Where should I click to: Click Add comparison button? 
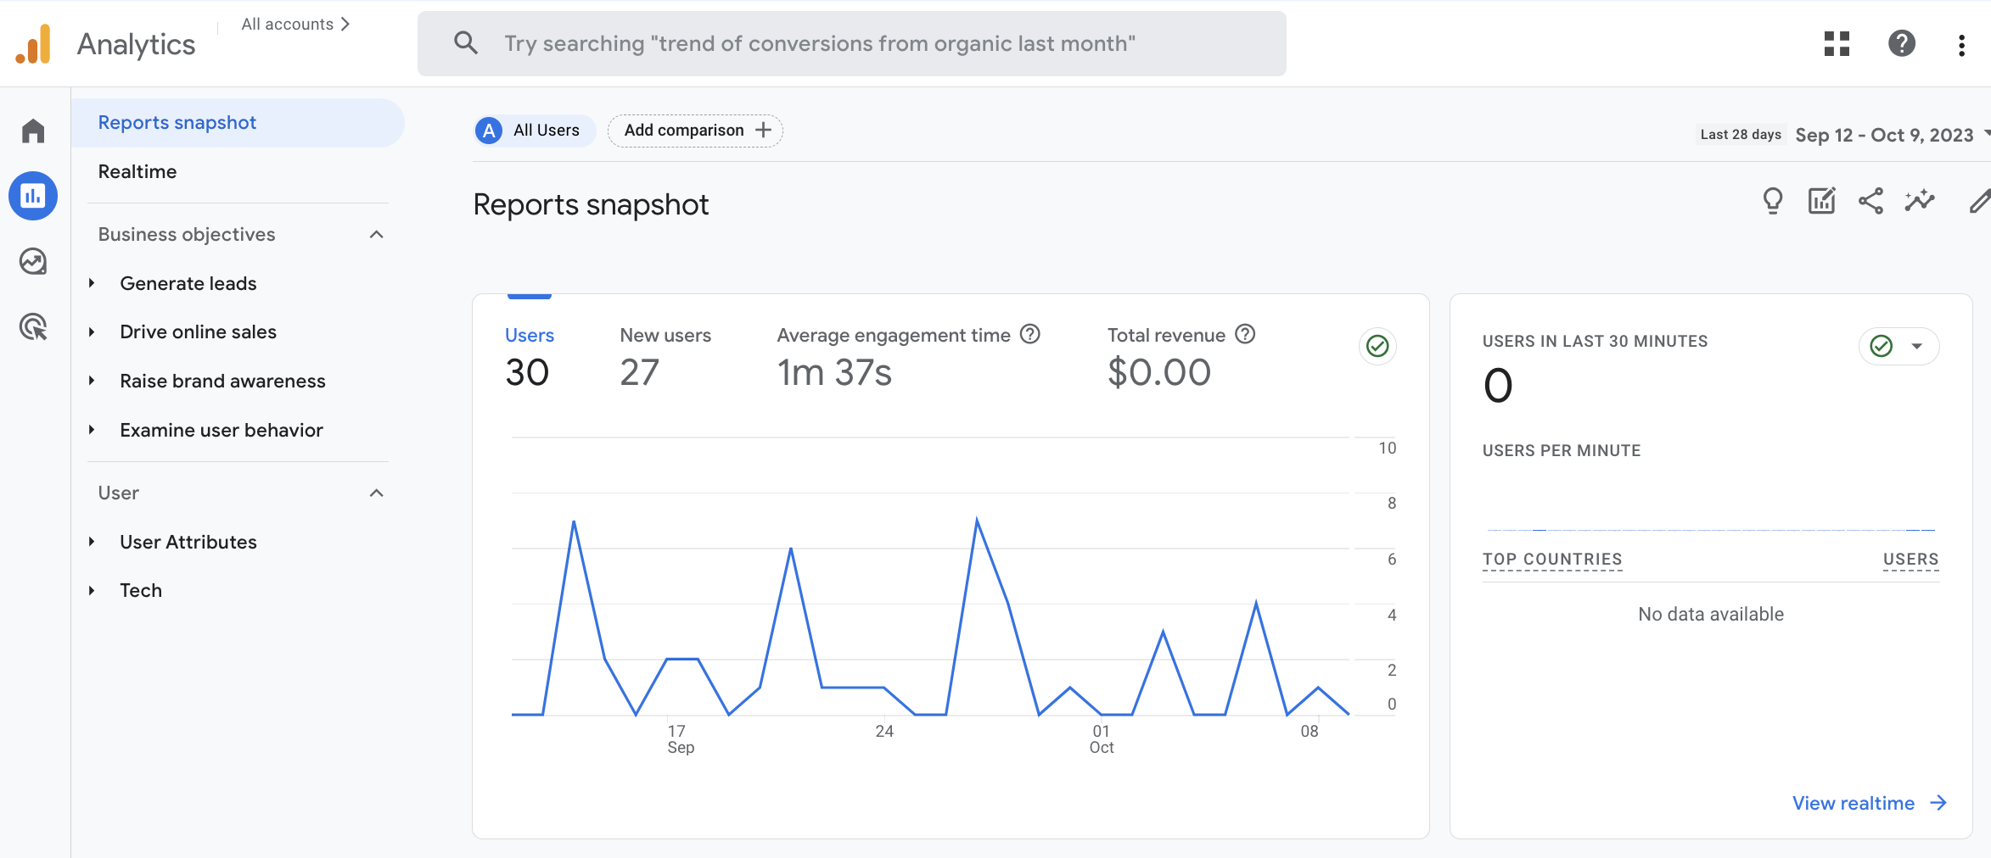(x=695, y=131)
